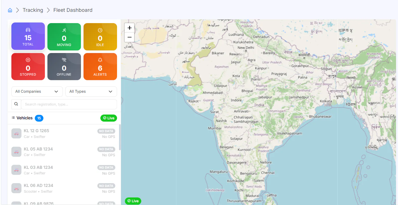
Task: Filter by Idle vehicles card
Action: [x=100, y=37]
